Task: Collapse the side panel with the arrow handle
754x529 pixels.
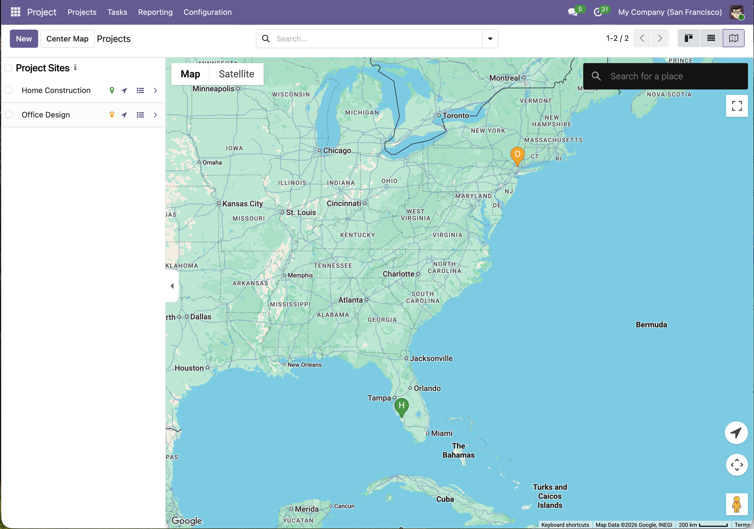Action: point(172,286)
